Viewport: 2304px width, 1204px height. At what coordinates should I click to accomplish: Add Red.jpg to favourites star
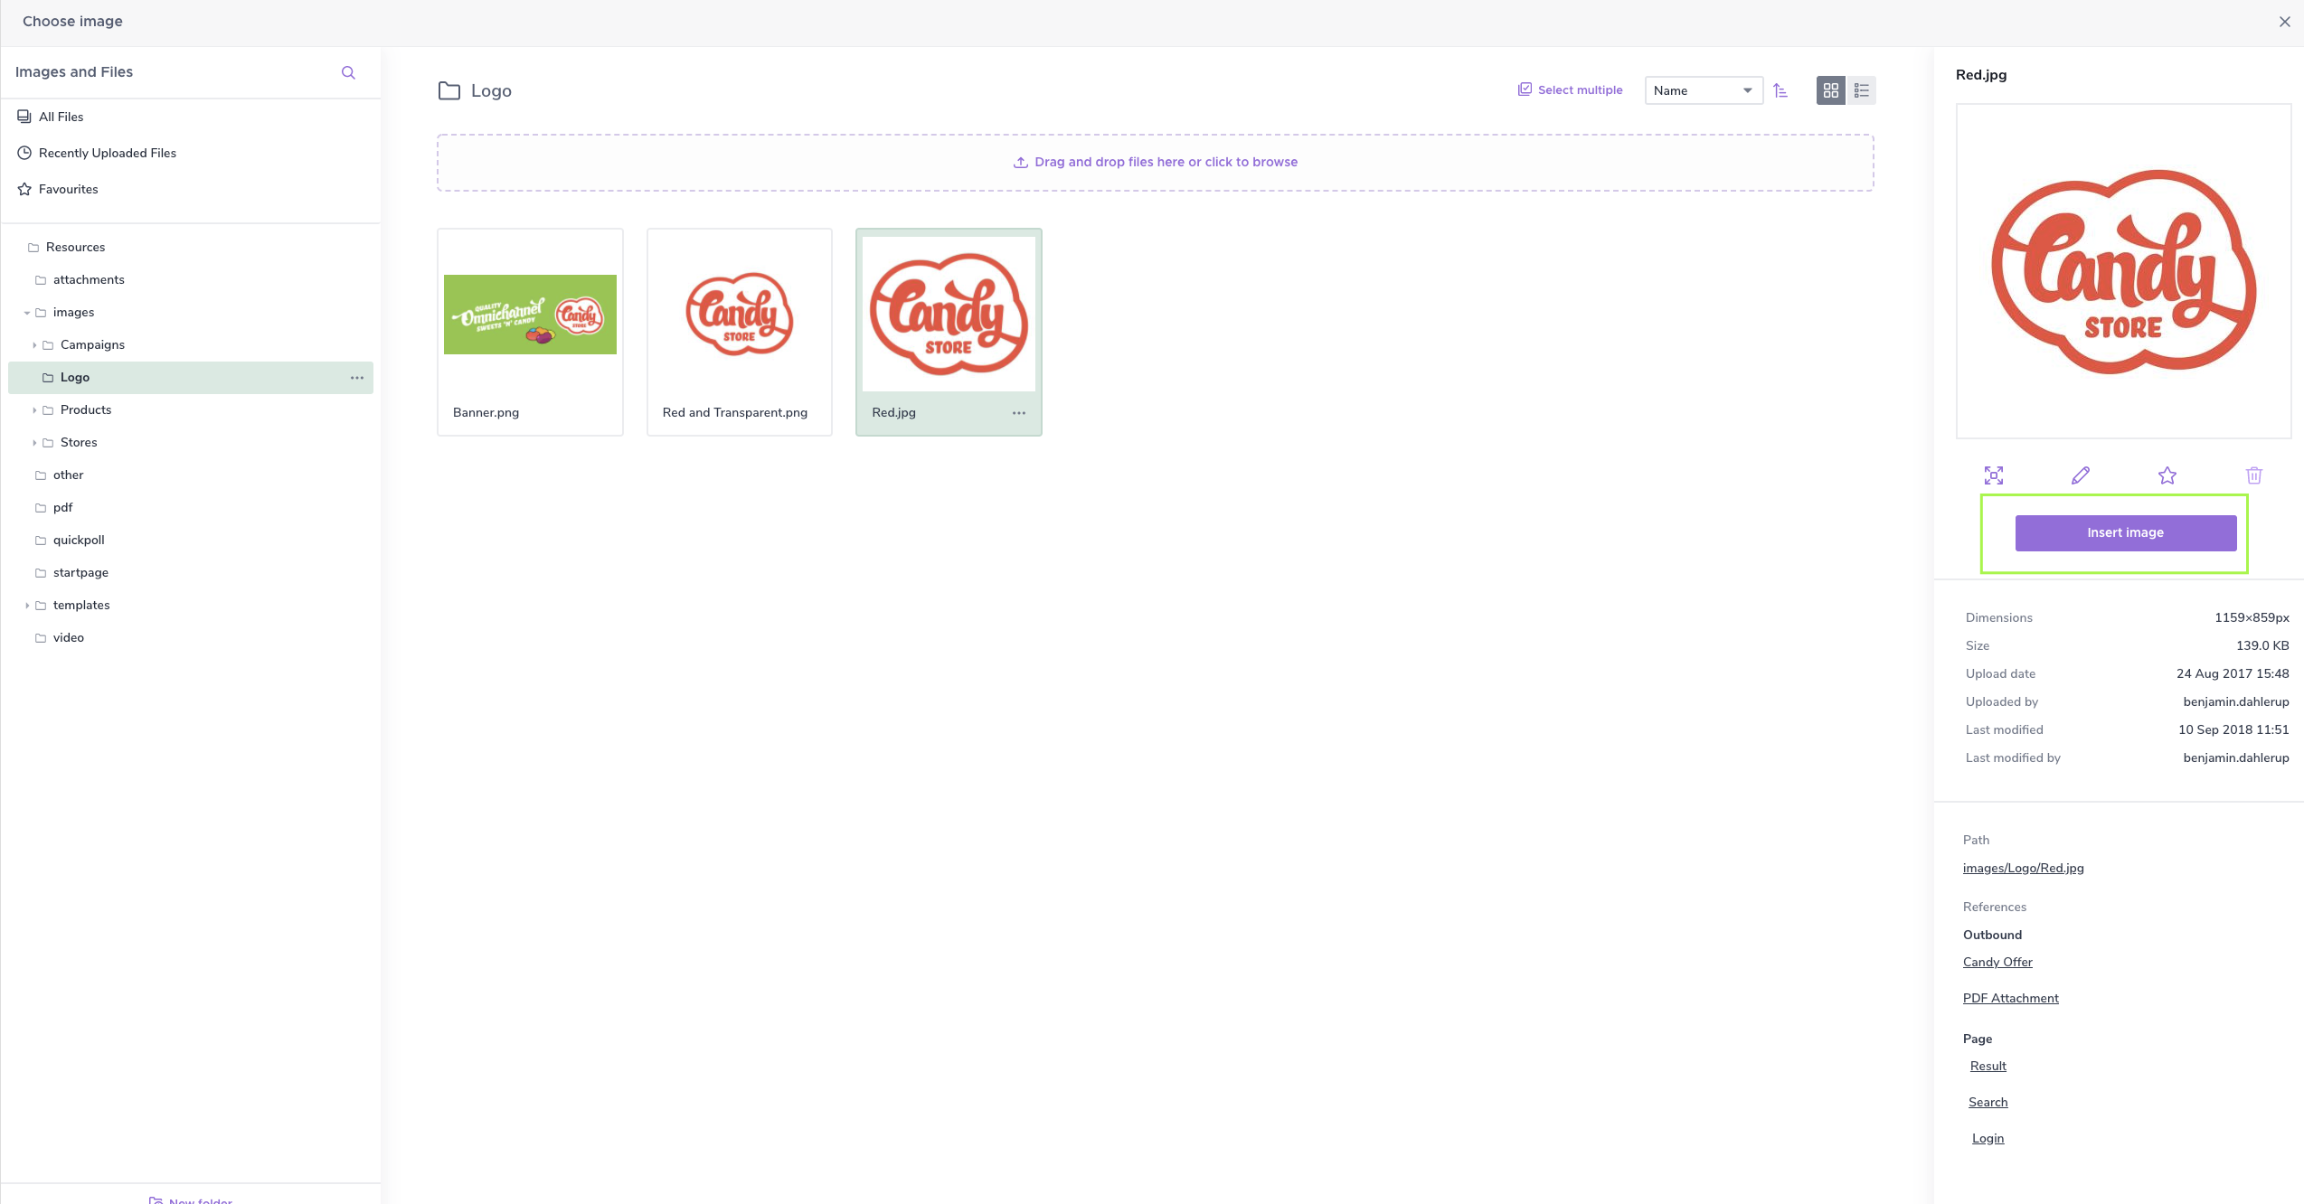click(x=2167, y=475)
